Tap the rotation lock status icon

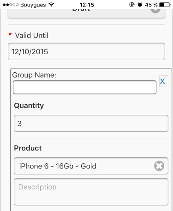[x=131, y=5]
